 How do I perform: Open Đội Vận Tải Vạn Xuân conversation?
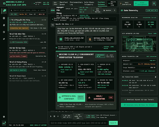pyautogui.click(x=28, y=52)
